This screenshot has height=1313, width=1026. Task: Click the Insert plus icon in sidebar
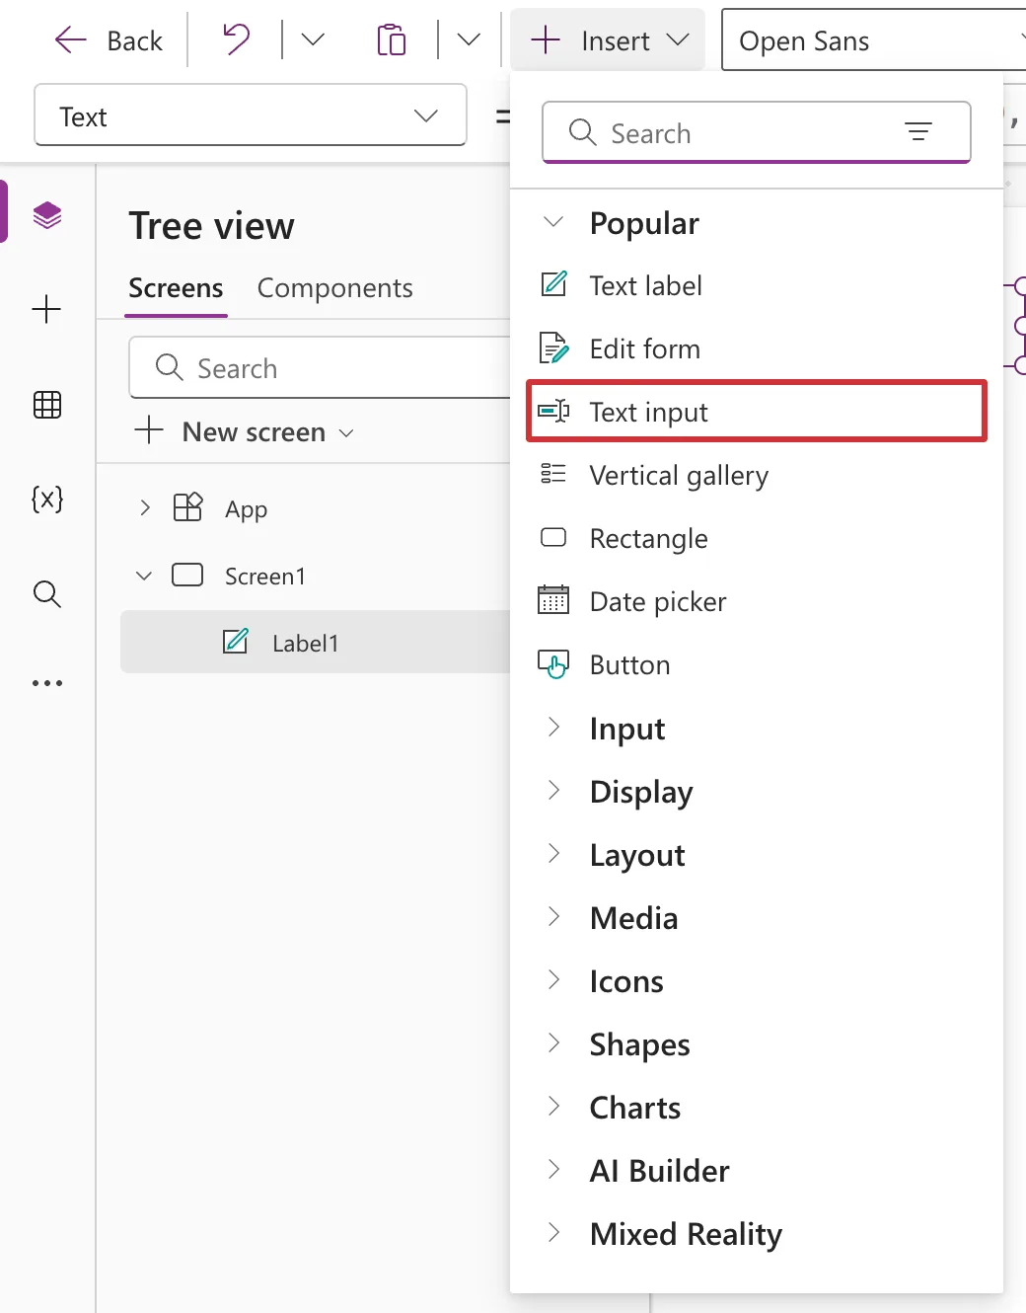(x=47, y=309)
